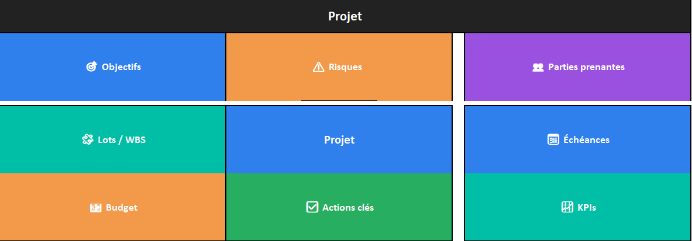The image size is (692, 241).
Task: Click the banknote icon next to Budget
Action: pyautogui.click(x=96, y=208)
